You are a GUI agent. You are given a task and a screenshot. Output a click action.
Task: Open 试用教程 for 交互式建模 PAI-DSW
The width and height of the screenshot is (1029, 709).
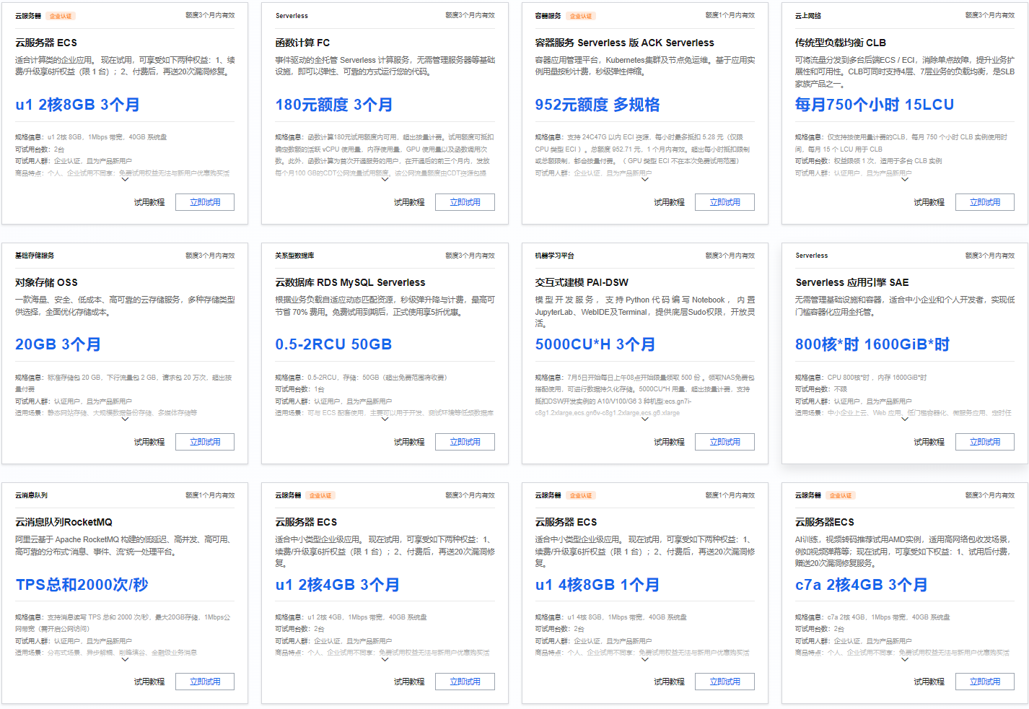point(669,442)
